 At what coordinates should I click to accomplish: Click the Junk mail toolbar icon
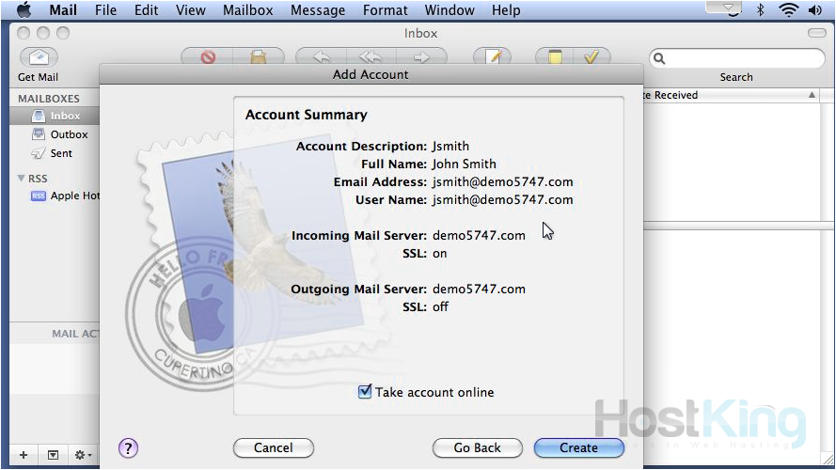pyautogui.click(x=259, y=57)
